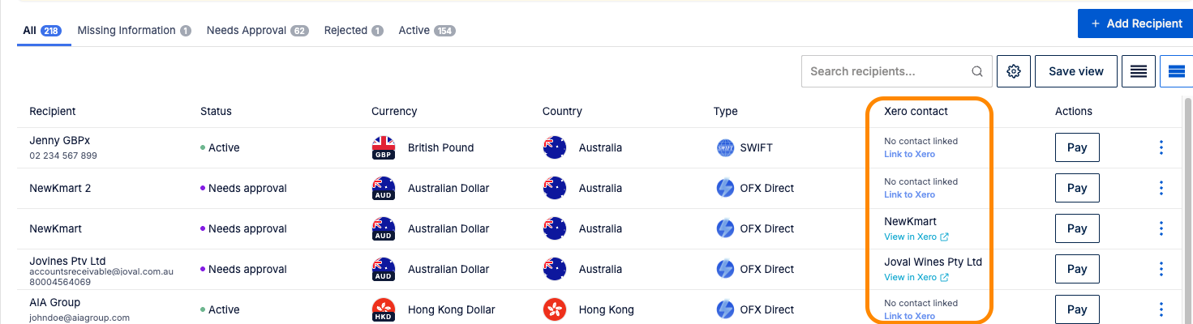This screenshot has height=324, width=1193.
Task: Open three-dot menu for Jovines Pty Ltd
Action: tap(1161, 269)
